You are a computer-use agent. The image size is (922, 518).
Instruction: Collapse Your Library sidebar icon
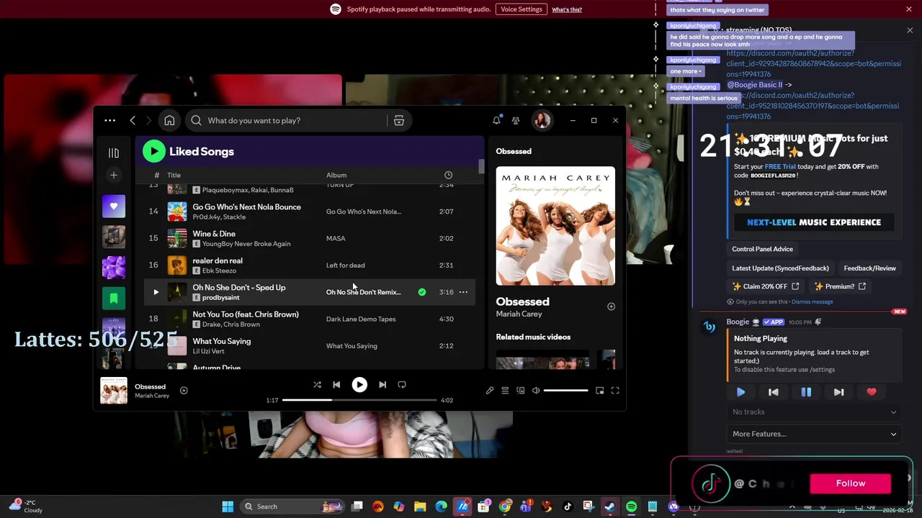tap(113, 153)
